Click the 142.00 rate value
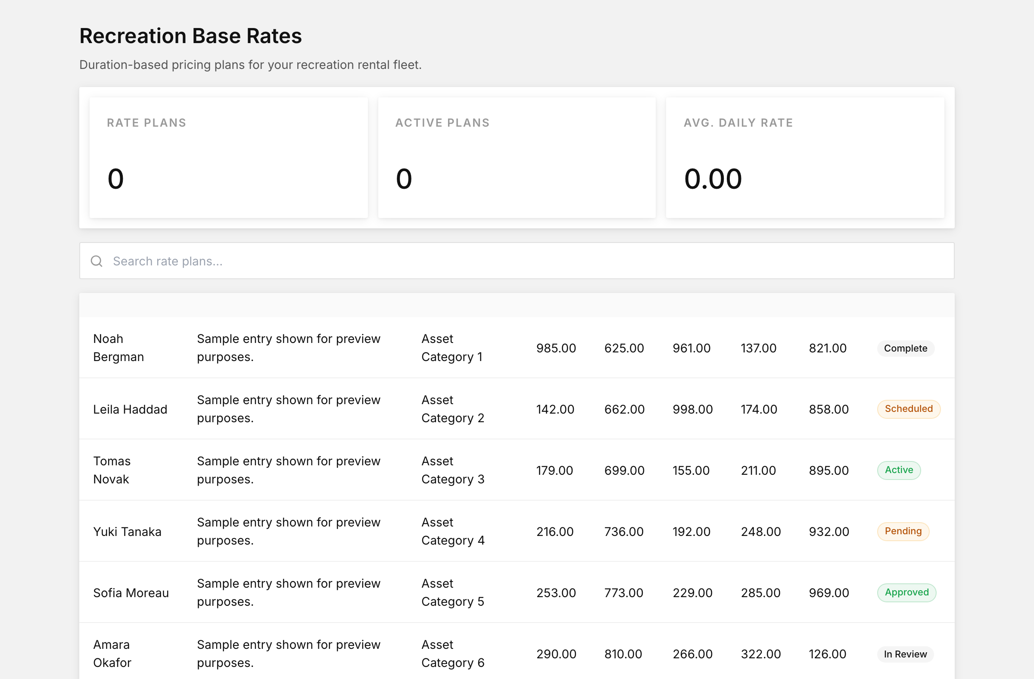 (x=555, y=409)
